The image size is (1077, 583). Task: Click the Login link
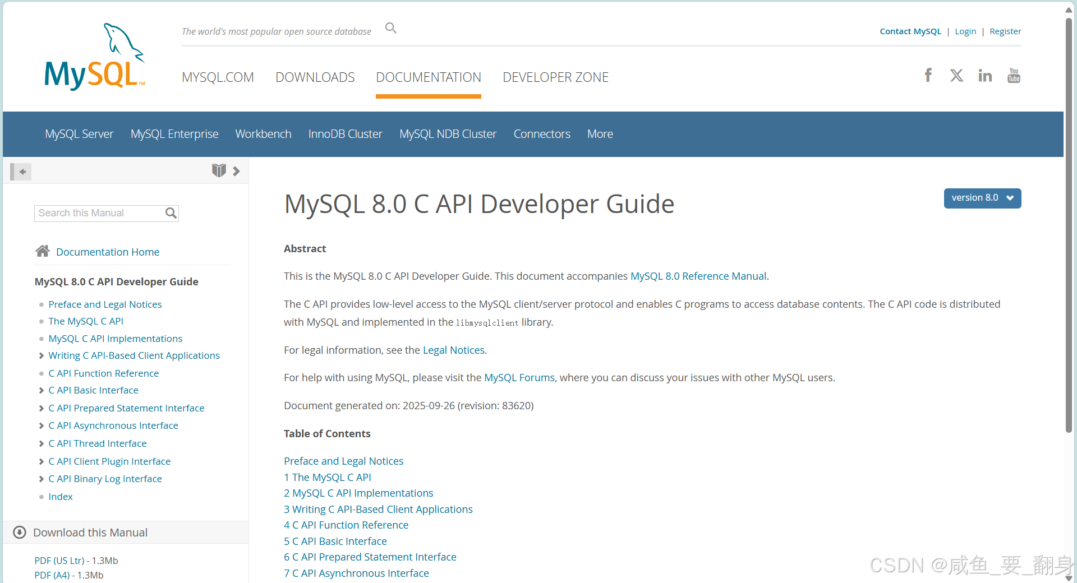pyautogui.click(x=965, y=31)
